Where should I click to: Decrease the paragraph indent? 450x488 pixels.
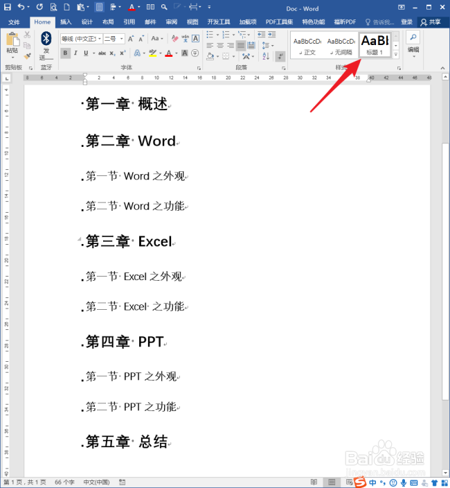click(x=262, y=34)
